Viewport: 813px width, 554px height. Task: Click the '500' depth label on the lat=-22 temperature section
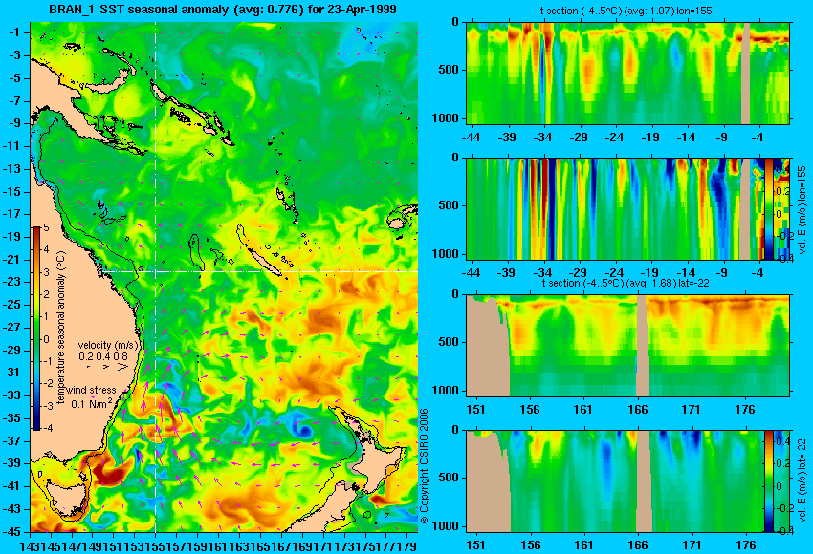(x=449, y=342)
